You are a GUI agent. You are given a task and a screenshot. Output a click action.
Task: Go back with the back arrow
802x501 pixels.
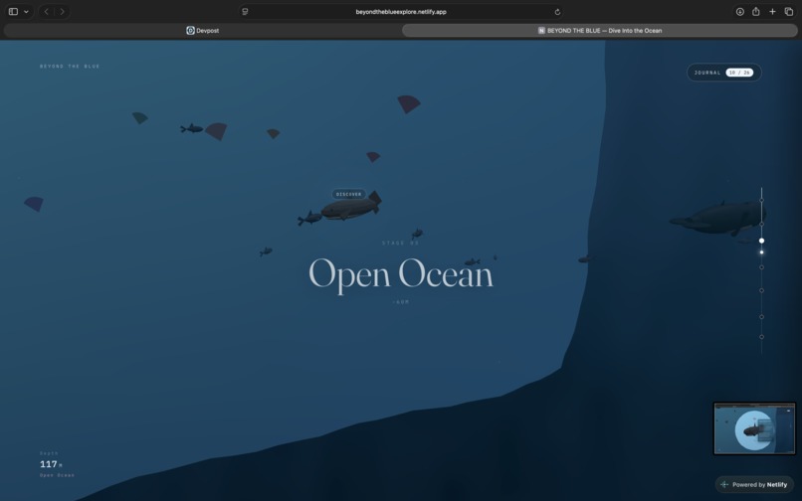click(46, 11)
